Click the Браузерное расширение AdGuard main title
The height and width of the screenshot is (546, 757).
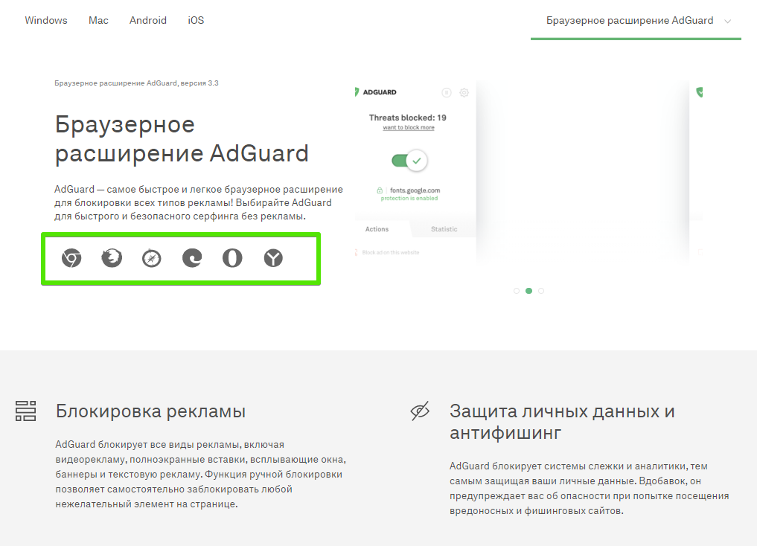[182, 139]
